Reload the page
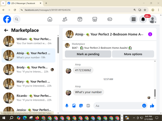The height and width of the screenshot is (121, 162). click(x=15, y=10)
